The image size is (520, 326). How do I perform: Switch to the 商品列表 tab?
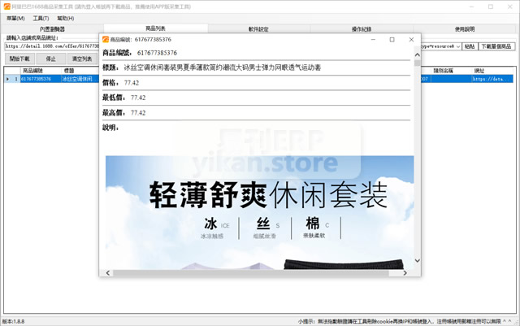[x=155, y=28]
